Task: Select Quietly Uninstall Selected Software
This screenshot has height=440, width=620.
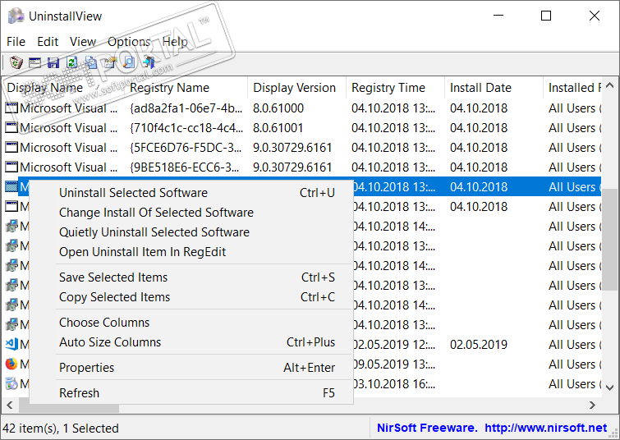Action: pyautogui.click(x=154, y=232)
